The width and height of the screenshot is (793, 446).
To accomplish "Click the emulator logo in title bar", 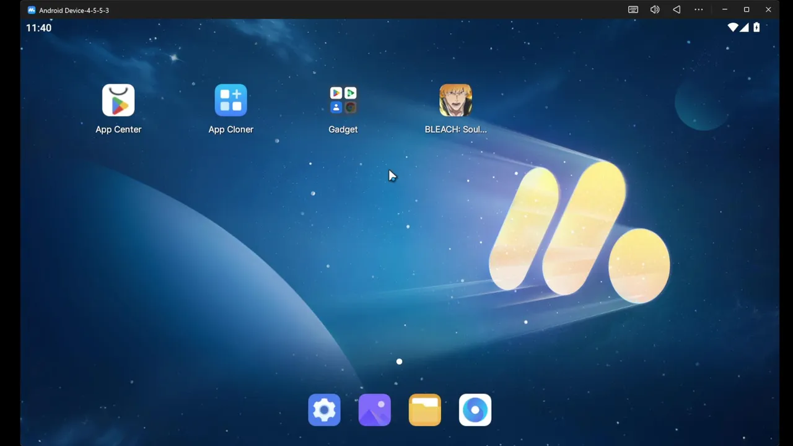I will [32, 10].
